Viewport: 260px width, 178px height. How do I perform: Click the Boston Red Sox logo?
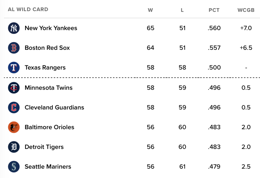click(14, 48)
